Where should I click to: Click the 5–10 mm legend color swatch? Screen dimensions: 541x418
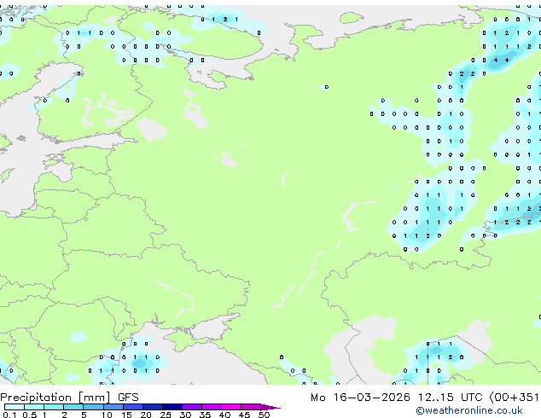[94, 407]
